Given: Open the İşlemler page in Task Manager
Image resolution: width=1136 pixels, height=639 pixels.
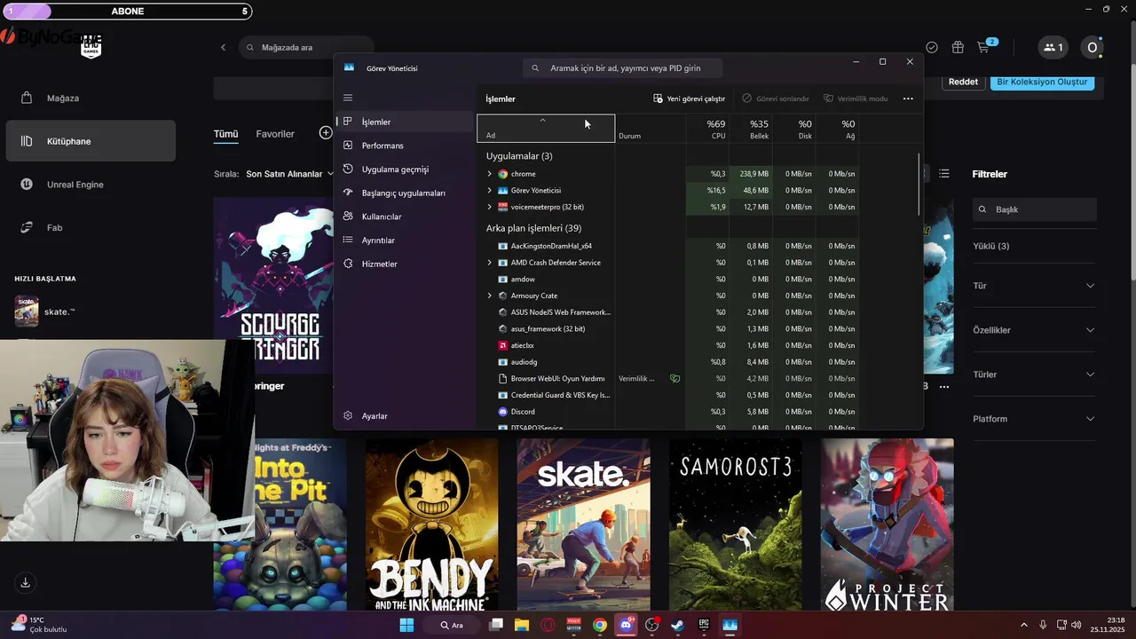Looking at the screenshot, I should (405, 122).
